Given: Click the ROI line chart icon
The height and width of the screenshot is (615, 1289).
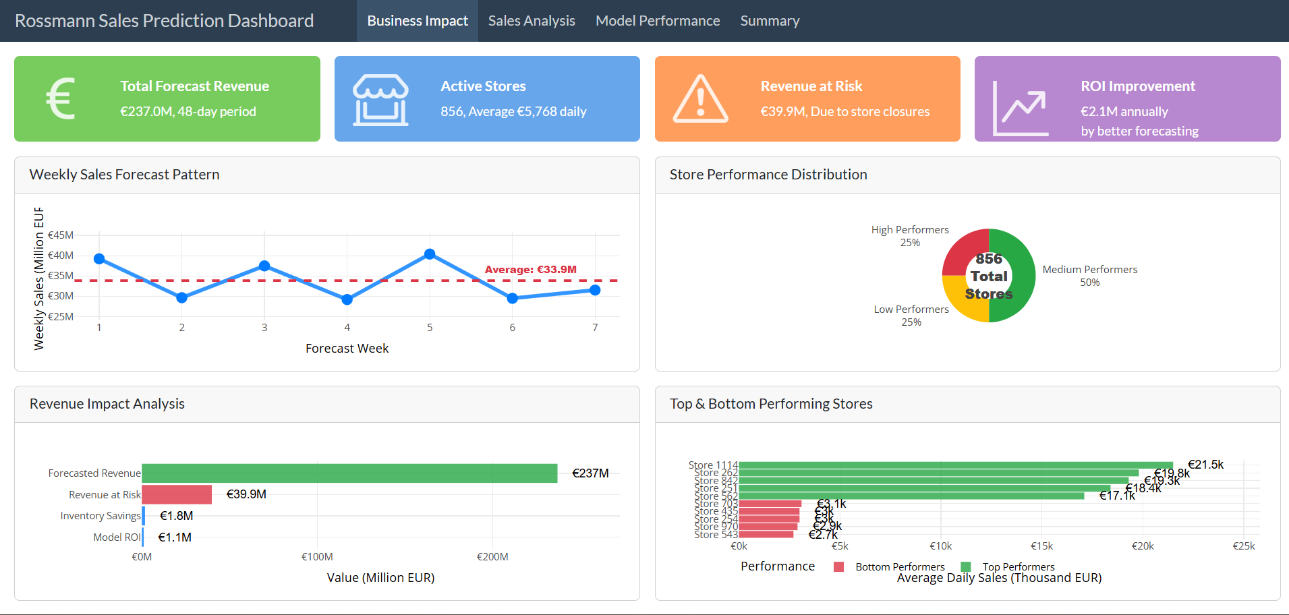Looking at the screenshot, I should [1021, 108].
